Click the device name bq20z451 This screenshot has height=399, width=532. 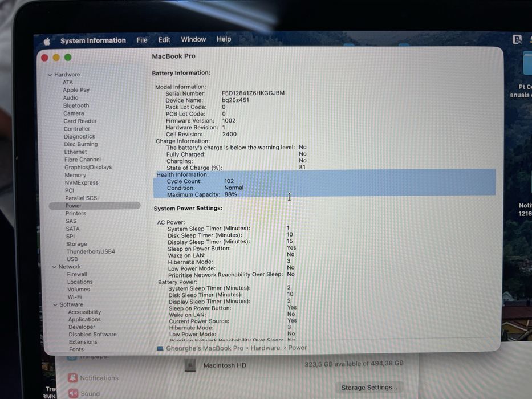(x=235, y=100)
